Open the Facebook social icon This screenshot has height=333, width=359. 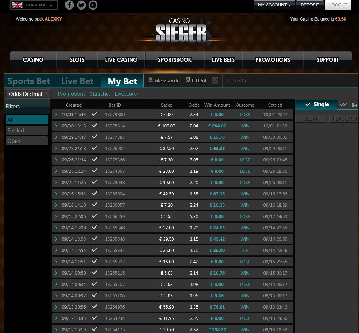coord(69,5)
